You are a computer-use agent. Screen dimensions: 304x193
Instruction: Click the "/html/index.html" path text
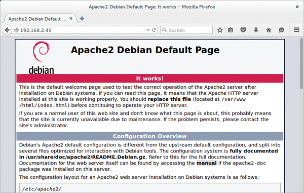pos(43,105)
